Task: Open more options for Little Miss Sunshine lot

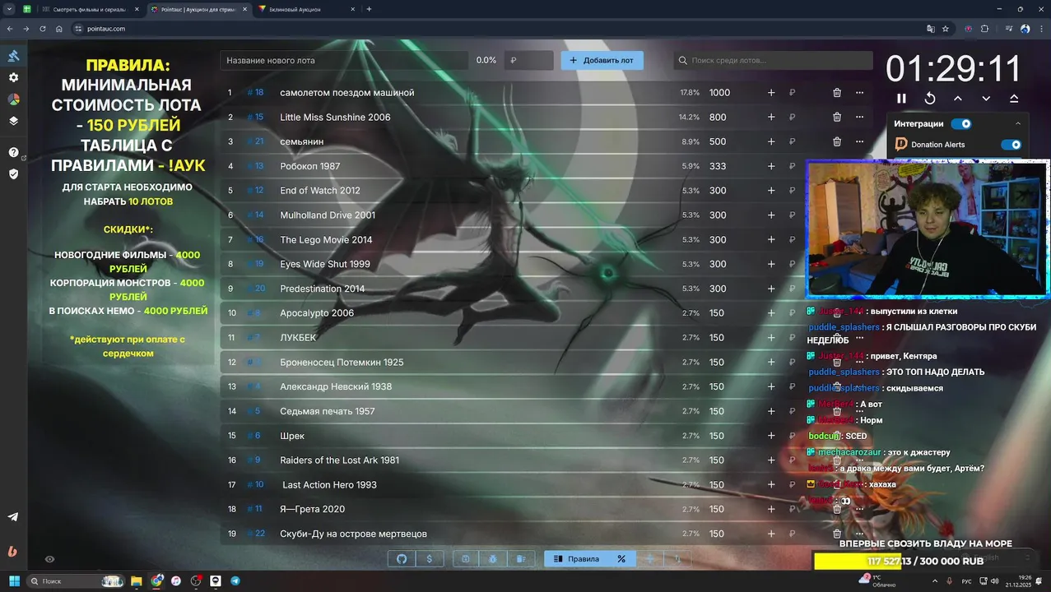Action: coord(859,117)
